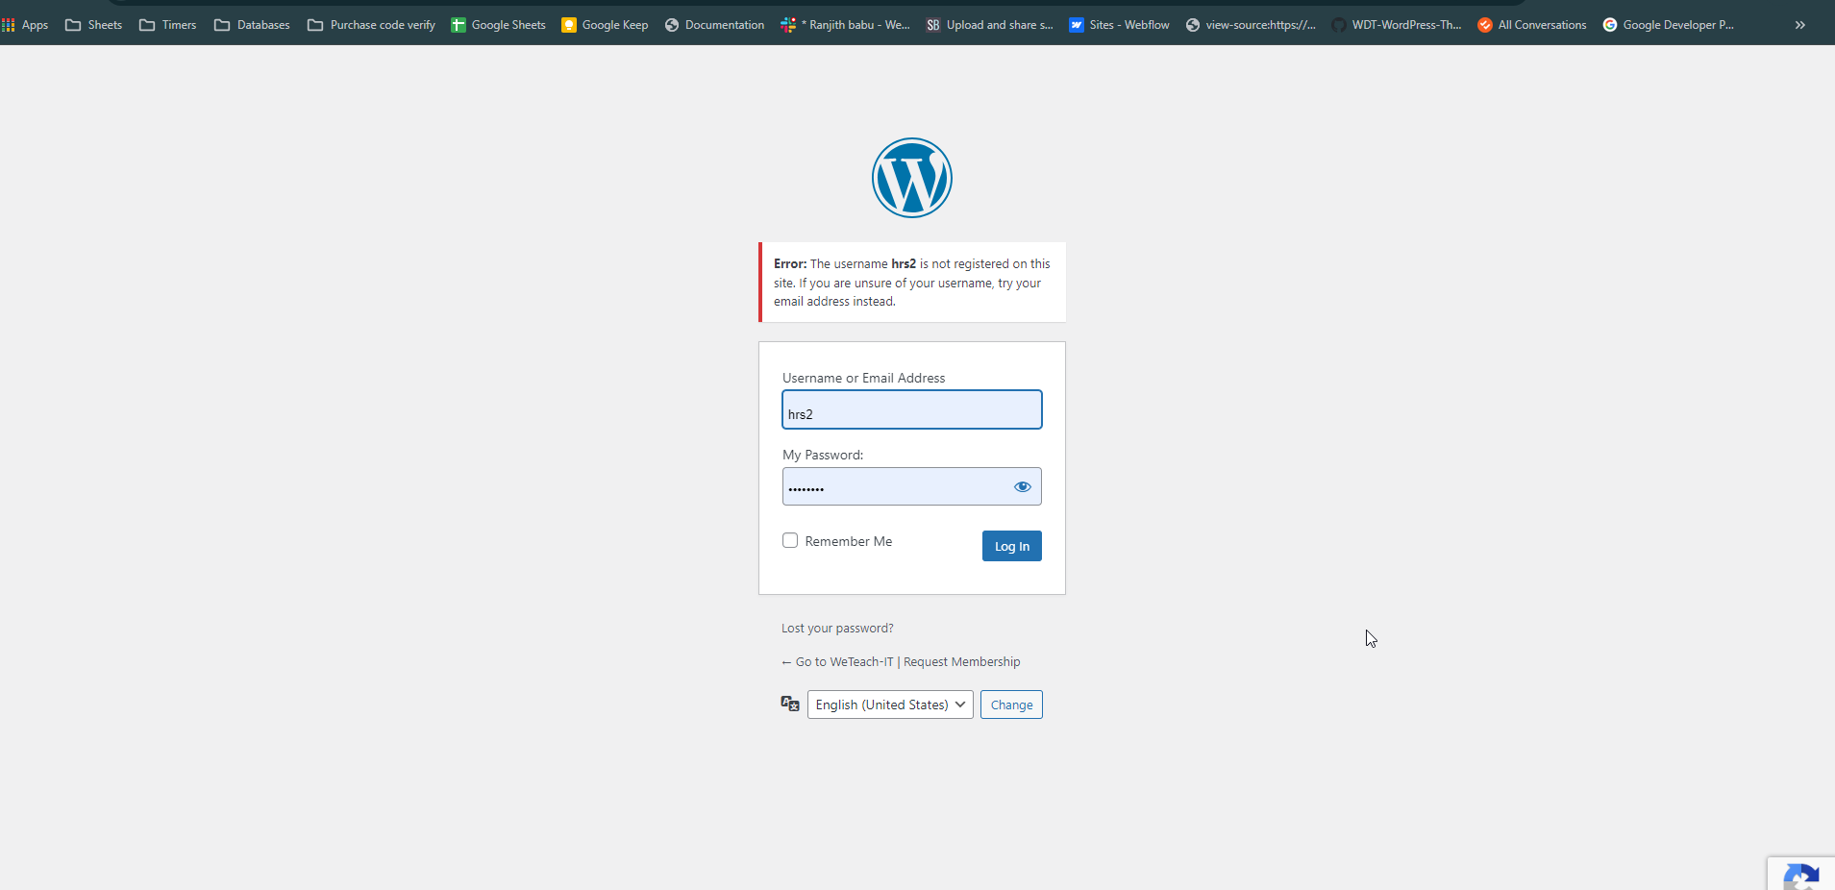Screen dimensions: 1835x890
Task: Open the WDT-WordPress-Th GitHub bookmark
Action: 1396,25
